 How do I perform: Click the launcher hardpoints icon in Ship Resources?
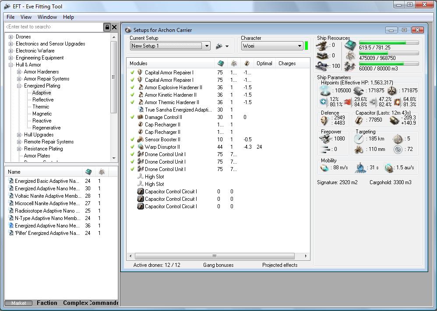point(321,56)
